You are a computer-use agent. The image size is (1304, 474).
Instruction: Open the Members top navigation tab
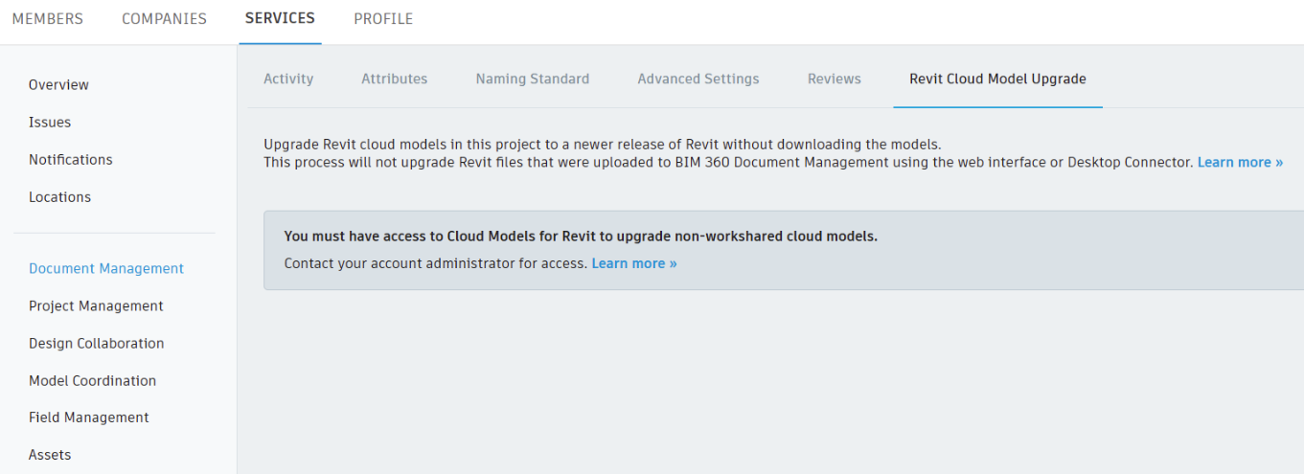pyautogui.click(x=47, y=19)
